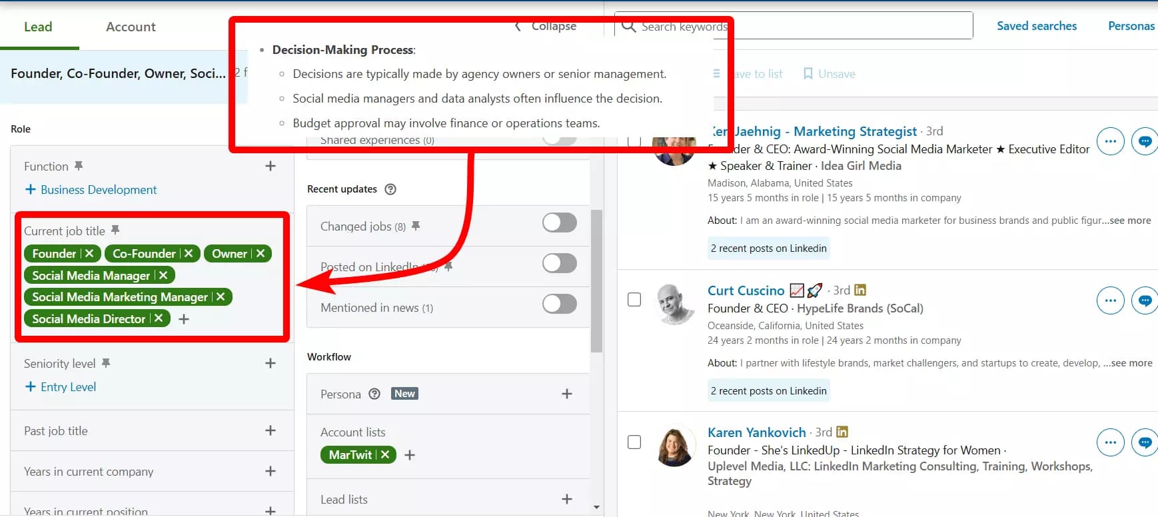Image resolution: width=1158 pixels, height=517 pixels.
Task: Click LinkedIn badge next to Curt Cuscino
Action: tap(860, 290)
